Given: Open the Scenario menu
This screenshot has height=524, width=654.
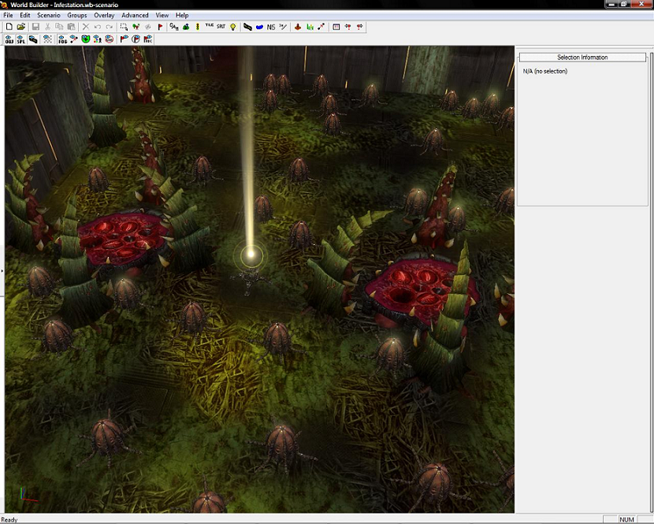Looking at the screenshot, I should click(49, 15).
